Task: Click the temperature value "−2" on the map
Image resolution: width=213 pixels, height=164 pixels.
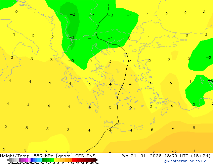Action: (209, 58)
